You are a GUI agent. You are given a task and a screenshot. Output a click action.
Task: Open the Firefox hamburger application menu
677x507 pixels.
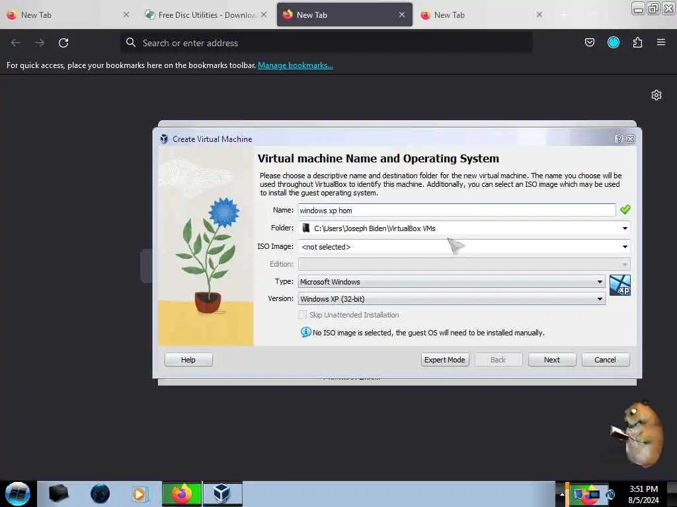tap(660, 42)
